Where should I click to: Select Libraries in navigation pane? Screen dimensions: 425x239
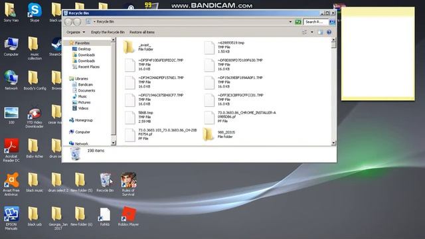tap(81, 78)
